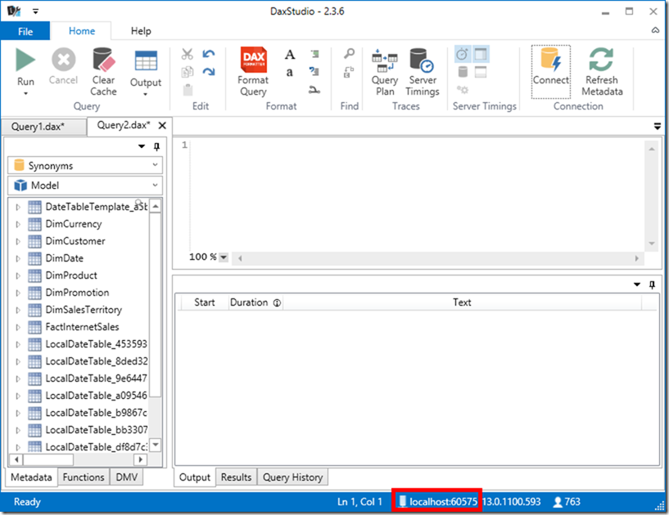
Task: Expand the FactInternetSales table
Action: (x=18, y=326)
